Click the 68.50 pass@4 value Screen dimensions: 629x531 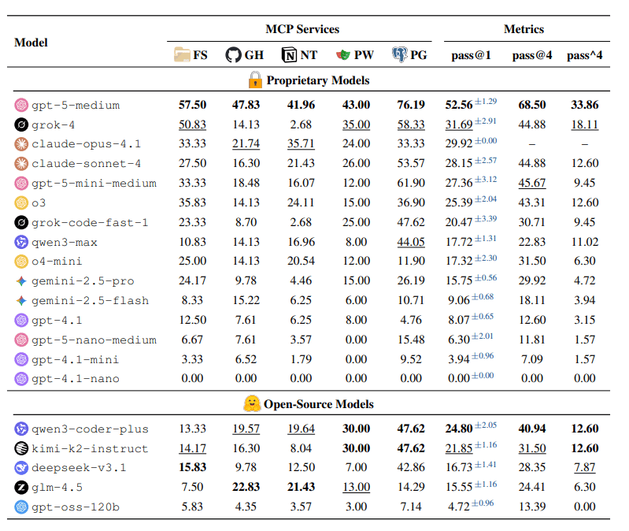(532, 105)
